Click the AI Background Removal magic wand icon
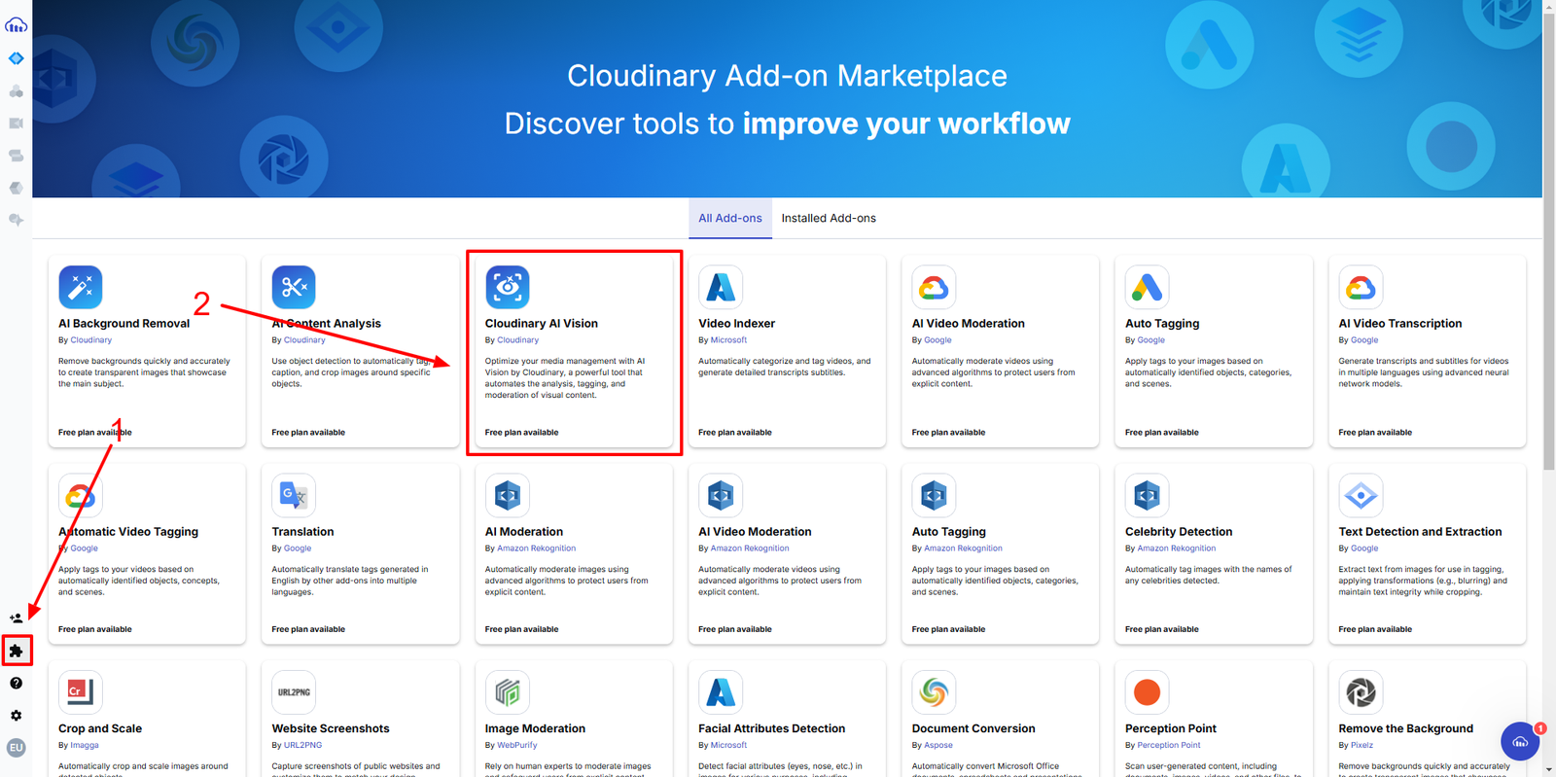The width and height of the screenshot is (1556, 777). (81, 287)
